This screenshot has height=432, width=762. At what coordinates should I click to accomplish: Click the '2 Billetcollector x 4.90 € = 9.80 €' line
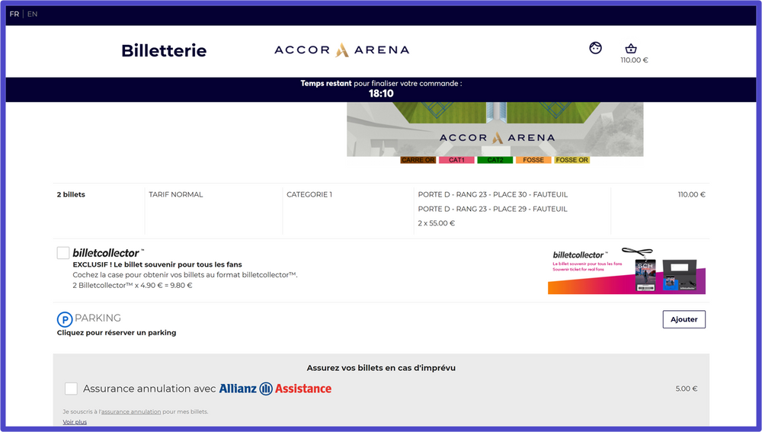133,285
